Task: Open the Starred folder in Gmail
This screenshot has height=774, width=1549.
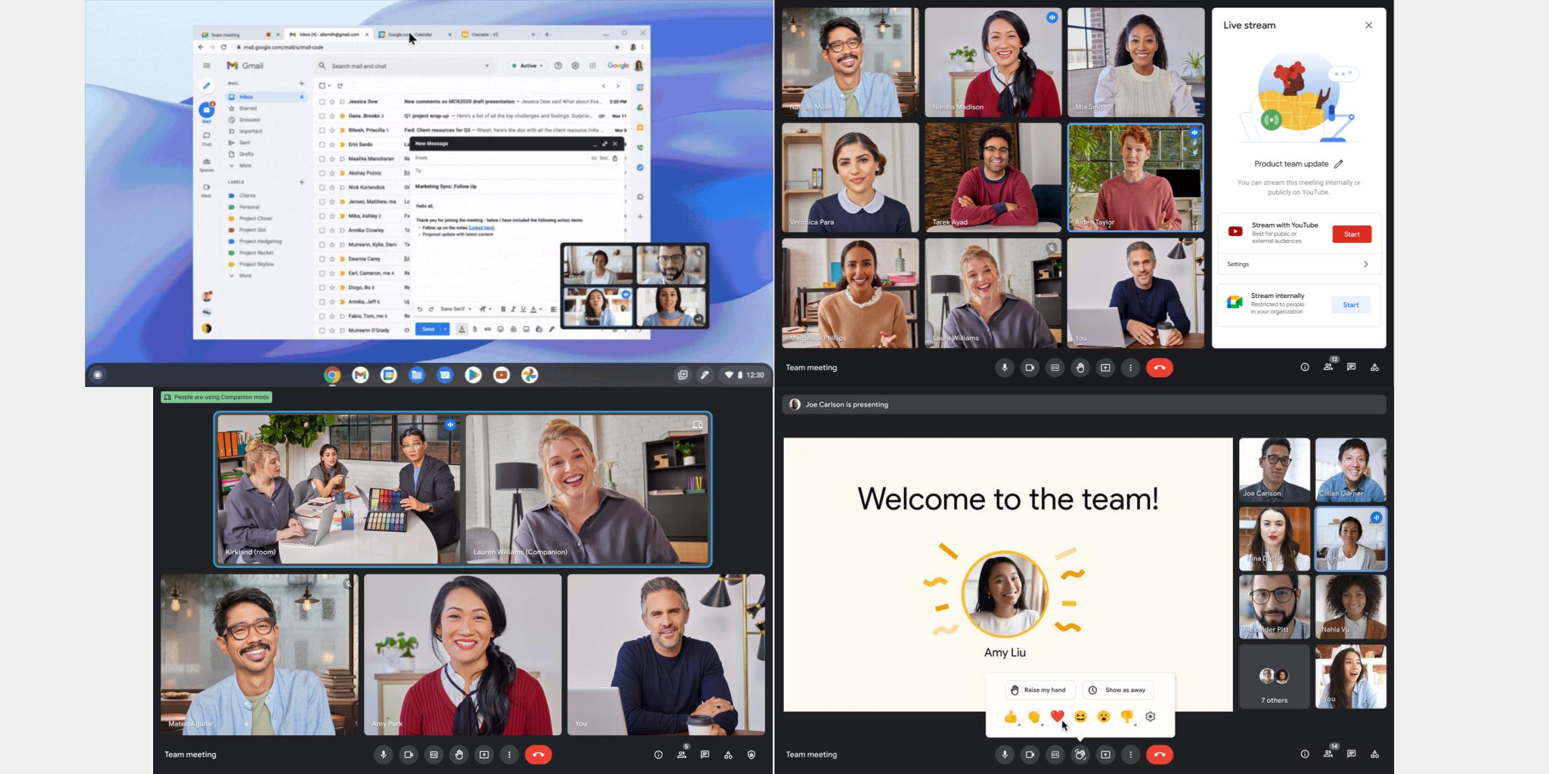Action: [248, 108]
